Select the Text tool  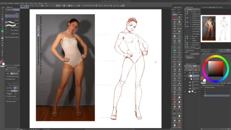(2, 55)
